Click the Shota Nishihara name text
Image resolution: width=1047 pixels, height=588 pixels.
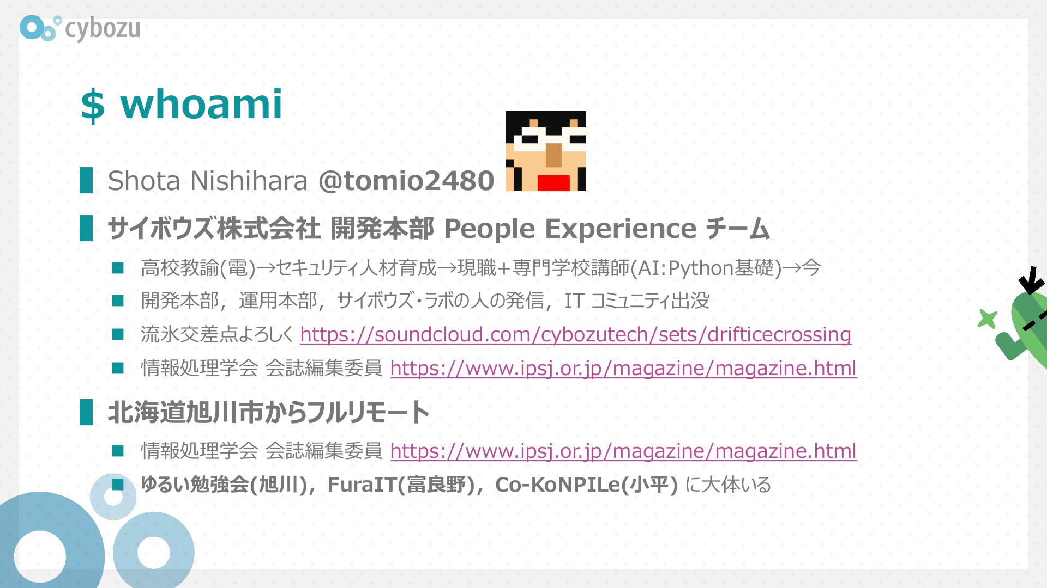point(208,180)
